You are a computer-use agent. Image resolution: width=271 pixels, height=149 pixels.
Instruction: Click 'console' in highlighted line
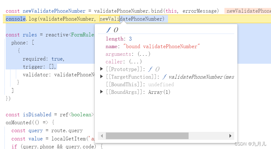click(x=16, y=19)
